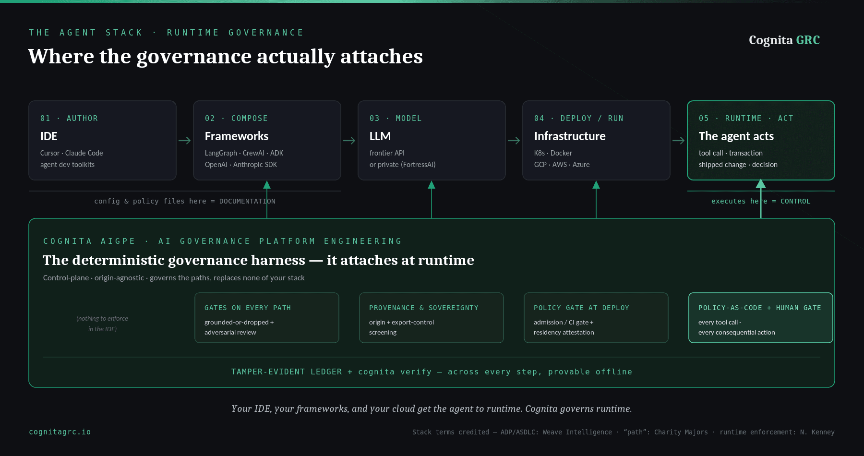Click 'GCP · AWS · Azure' text
Screen dimensions: 864x456
click(x=562, y=165)
